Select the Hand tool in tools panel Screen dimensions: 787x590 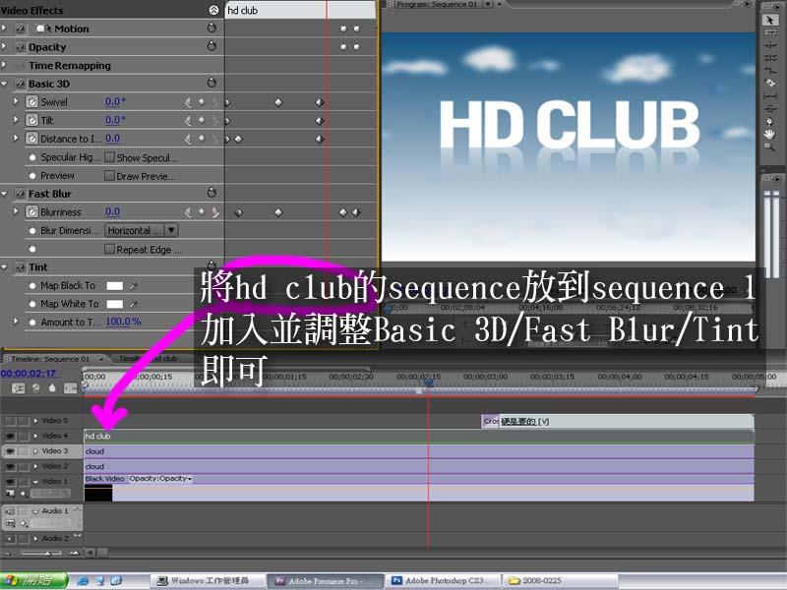click(x=771, y=133)
